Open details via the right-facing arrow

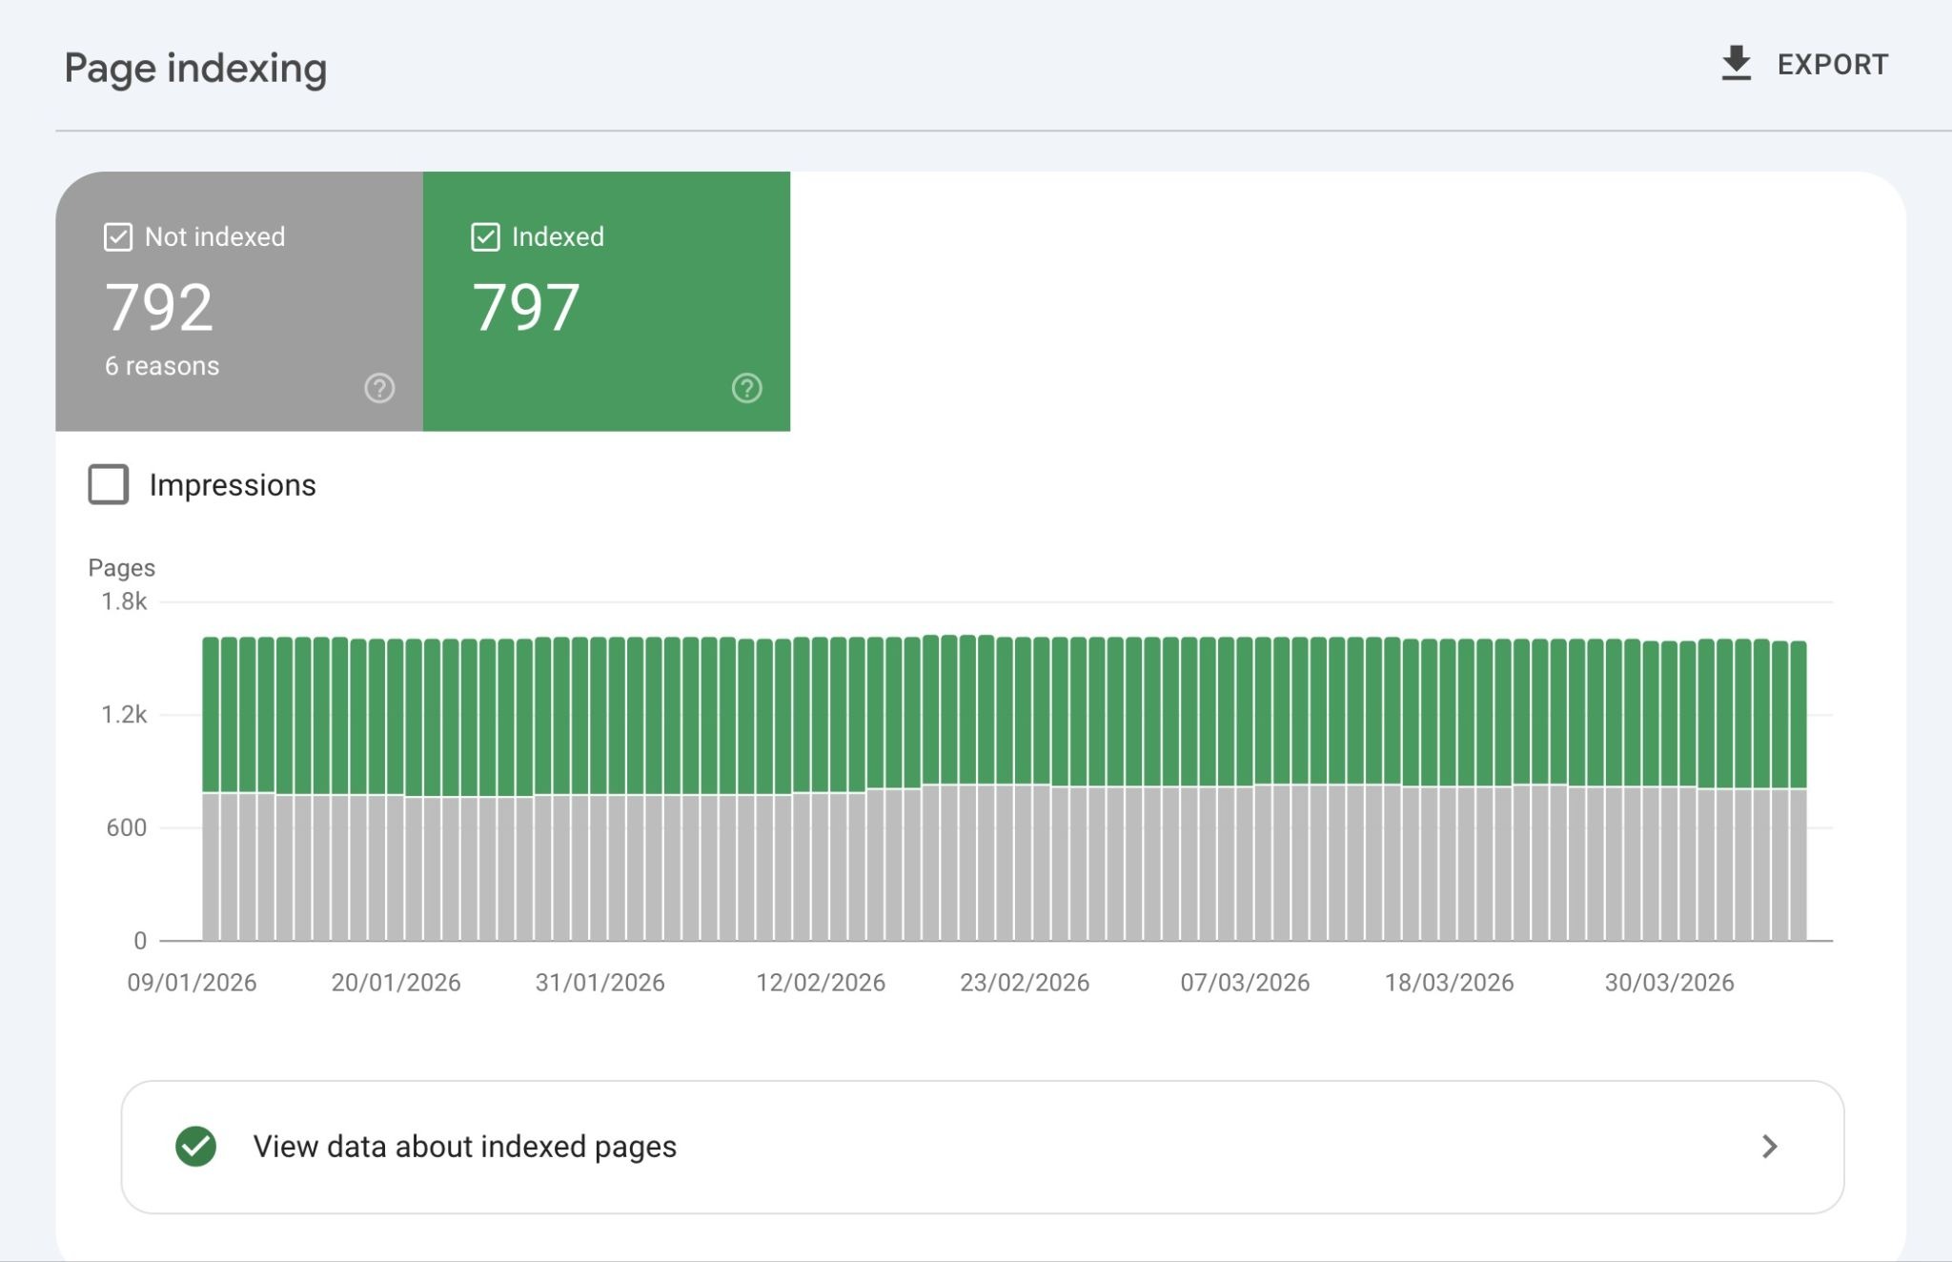pyautogui.click(x=1771, y=1147)
